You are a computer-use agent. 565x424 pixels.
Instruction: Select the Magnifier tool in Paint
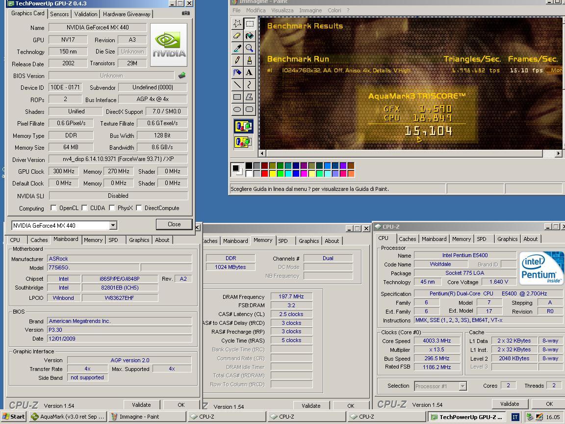point(249,48)
